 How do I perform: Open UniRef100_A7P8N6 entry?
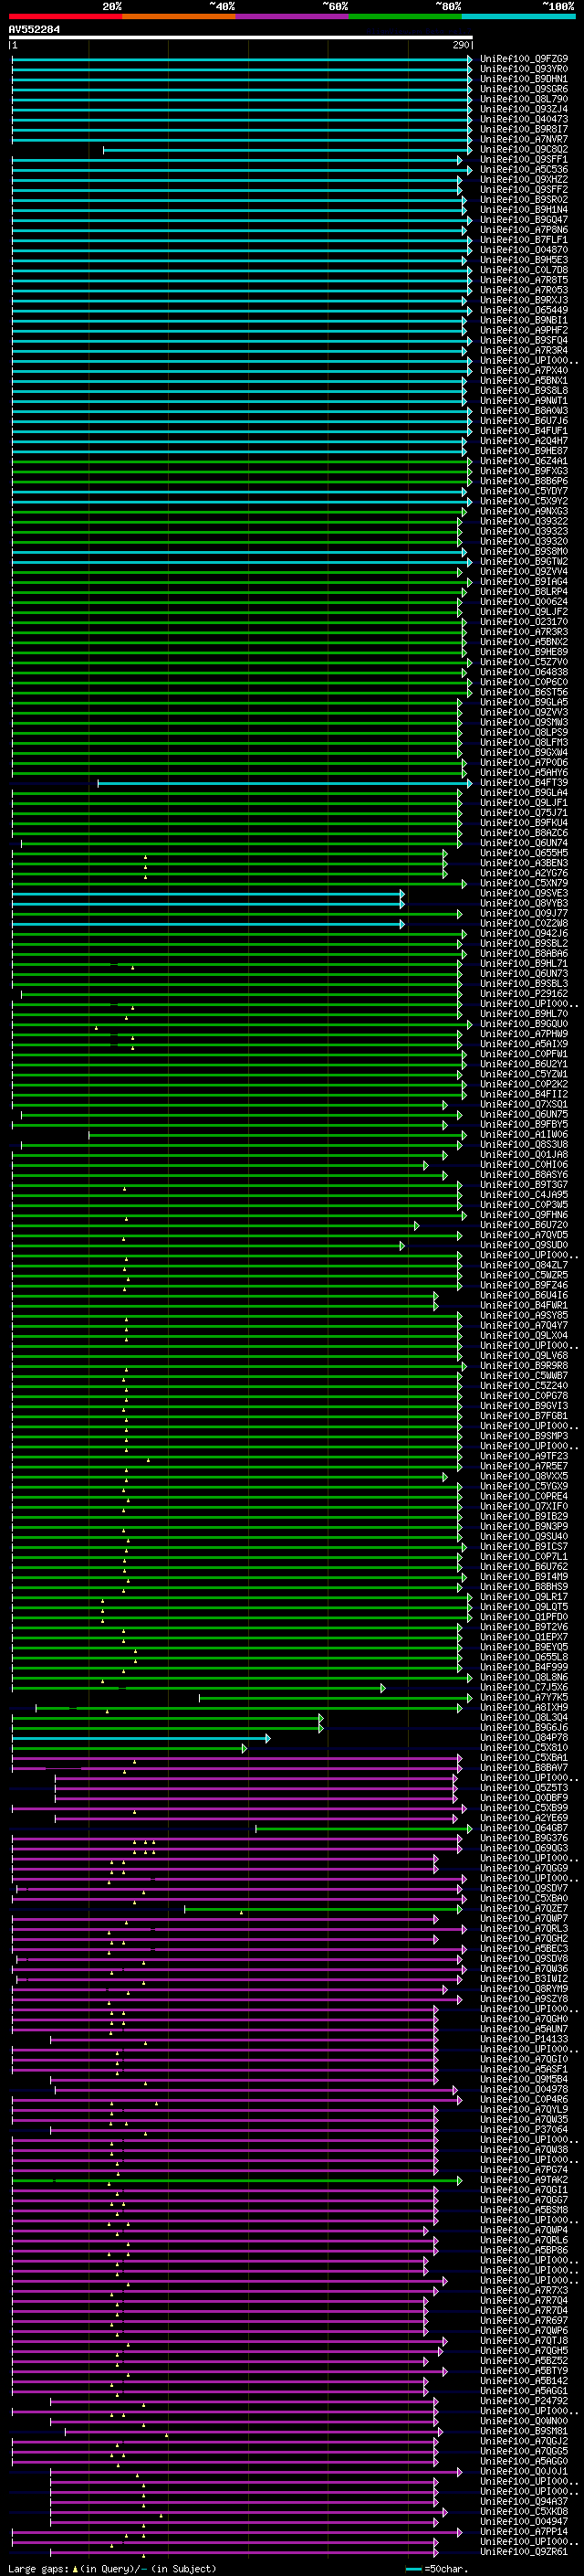point(524,230)
